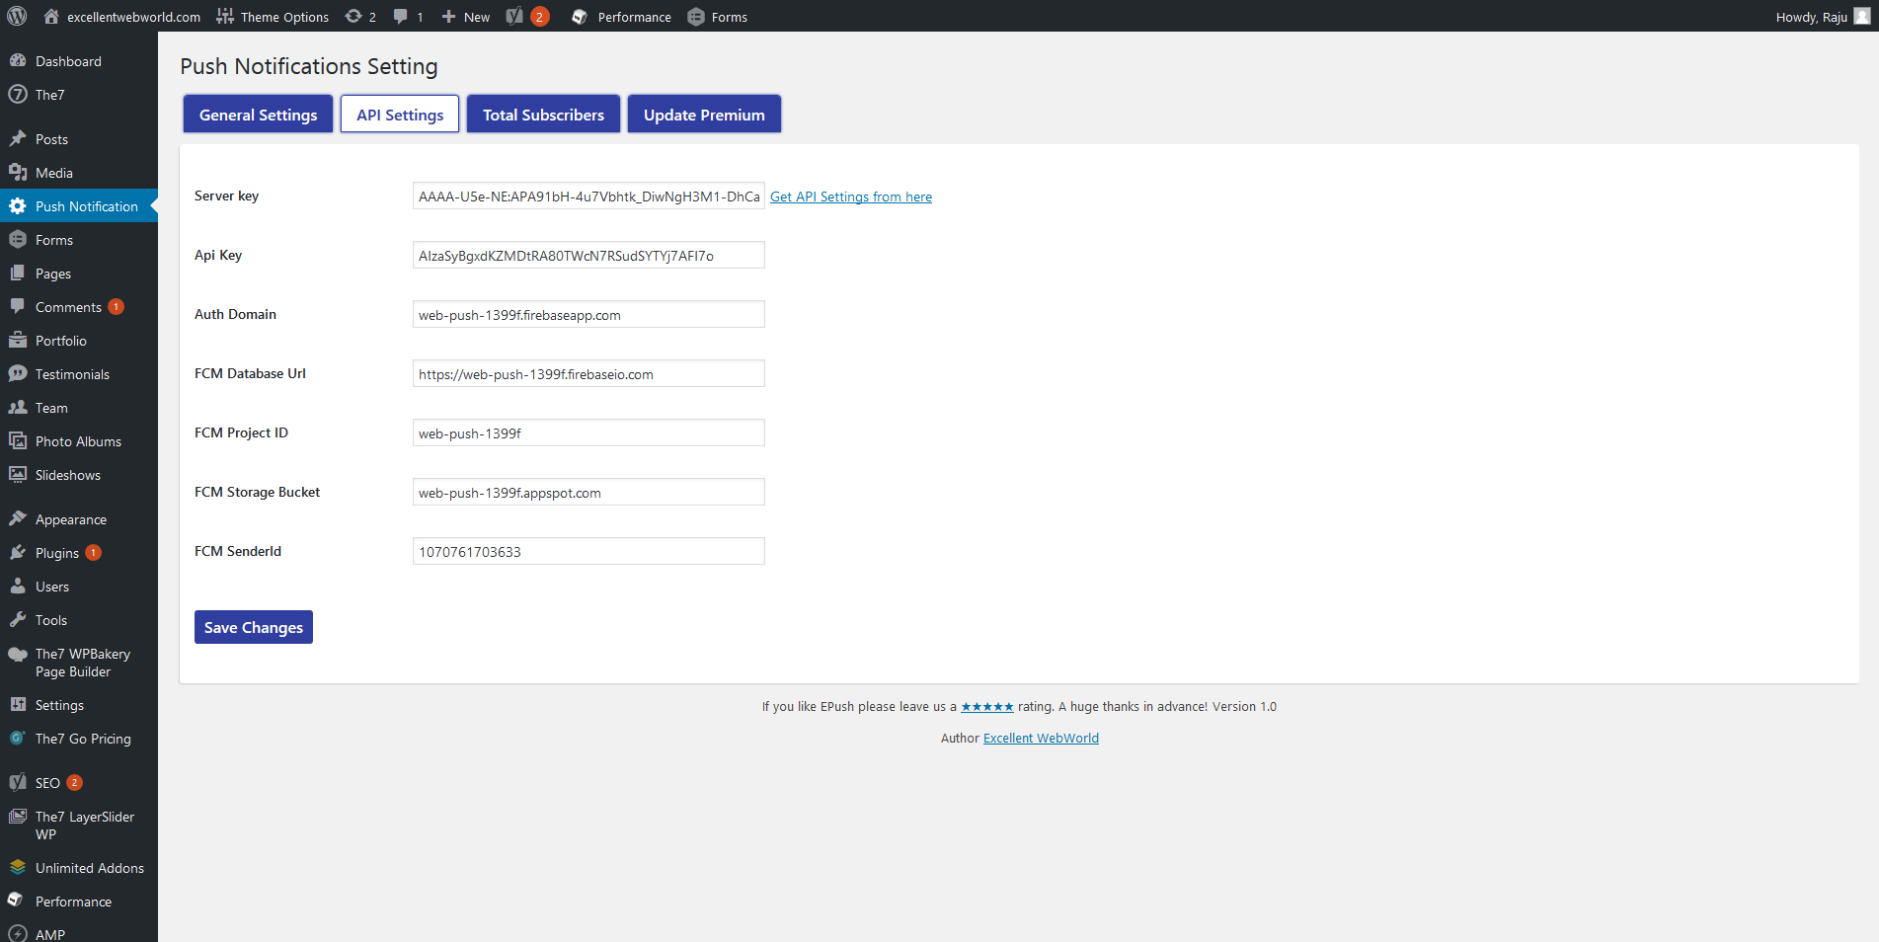This screenshot has width=1879, height=942.
Task: Click the five-star rating link
Action: tap(987, 706)
